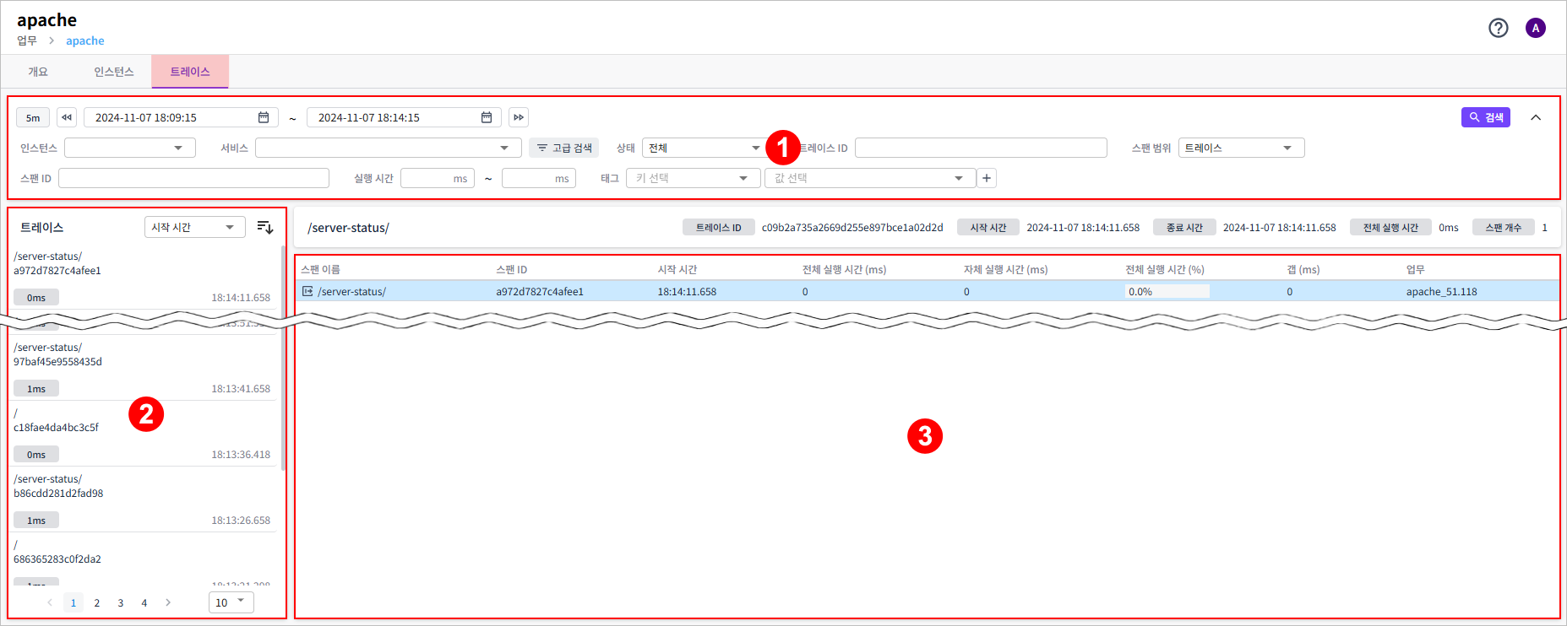
Task: Click the 스팬 ID column header
Action: click(x=512, y=269)
